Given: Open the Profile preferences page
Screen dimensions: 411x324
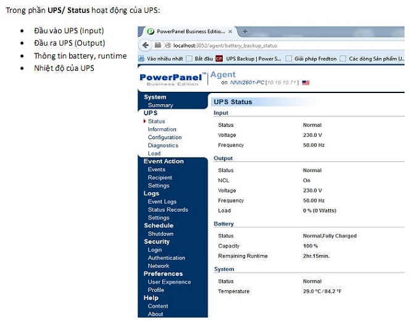Looking at the screenshot, I should (x=156, y=290).
